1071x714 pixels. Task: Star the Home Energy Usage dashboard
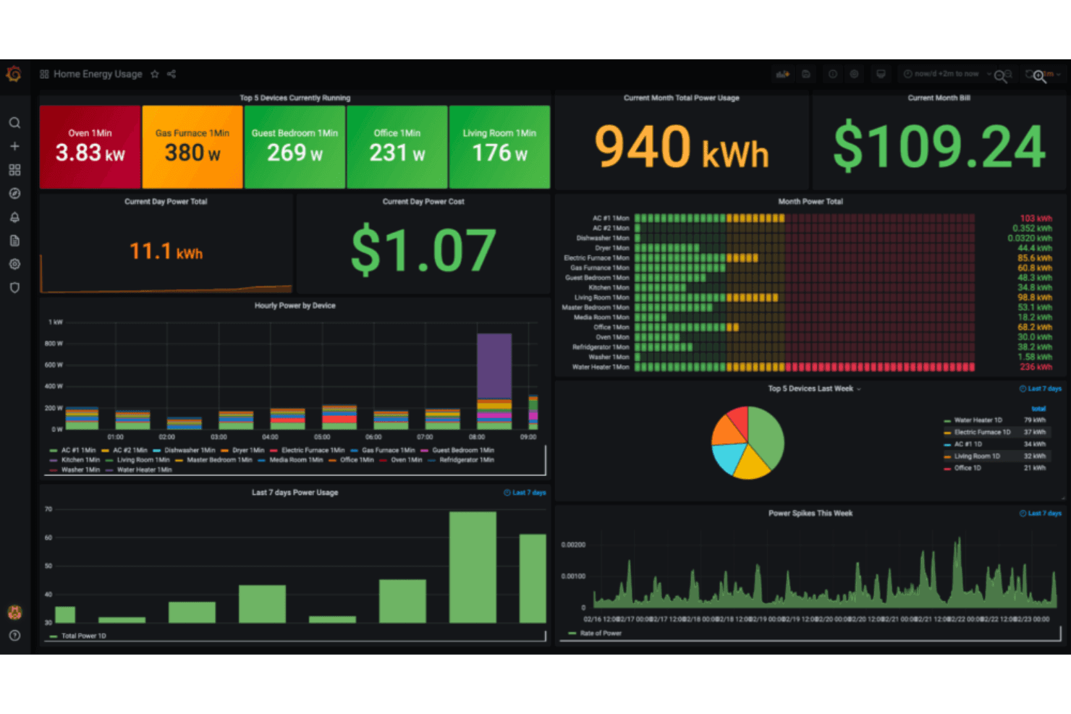pos(155,74)
